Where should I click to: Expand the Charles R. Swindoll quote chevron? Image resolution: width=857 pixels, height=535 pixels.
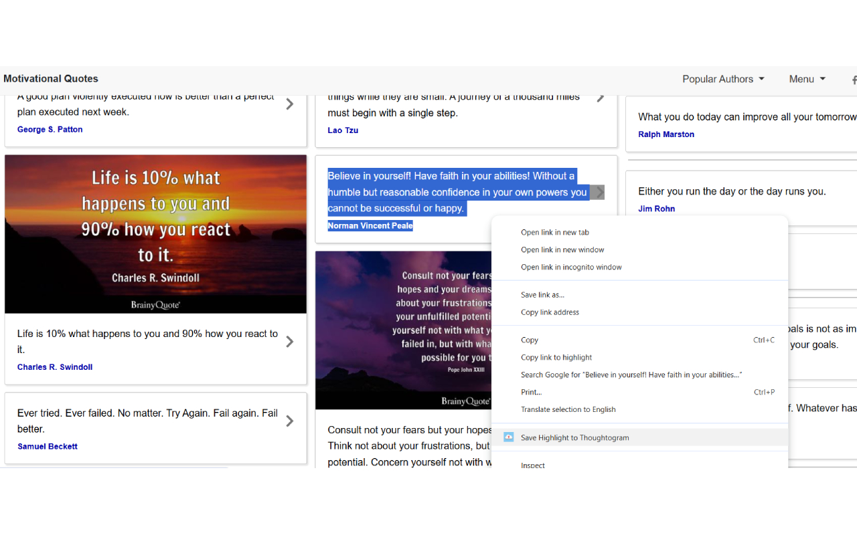[x=289, y=342]
